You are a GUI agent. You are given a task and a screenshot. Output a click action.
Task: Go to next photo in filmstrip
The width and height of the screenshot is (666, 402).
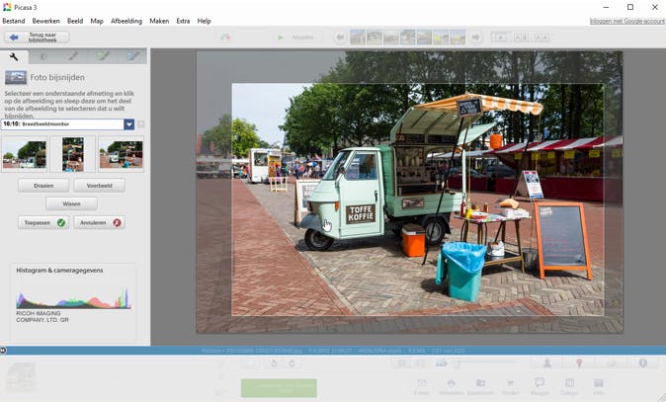tap(475, 38)
